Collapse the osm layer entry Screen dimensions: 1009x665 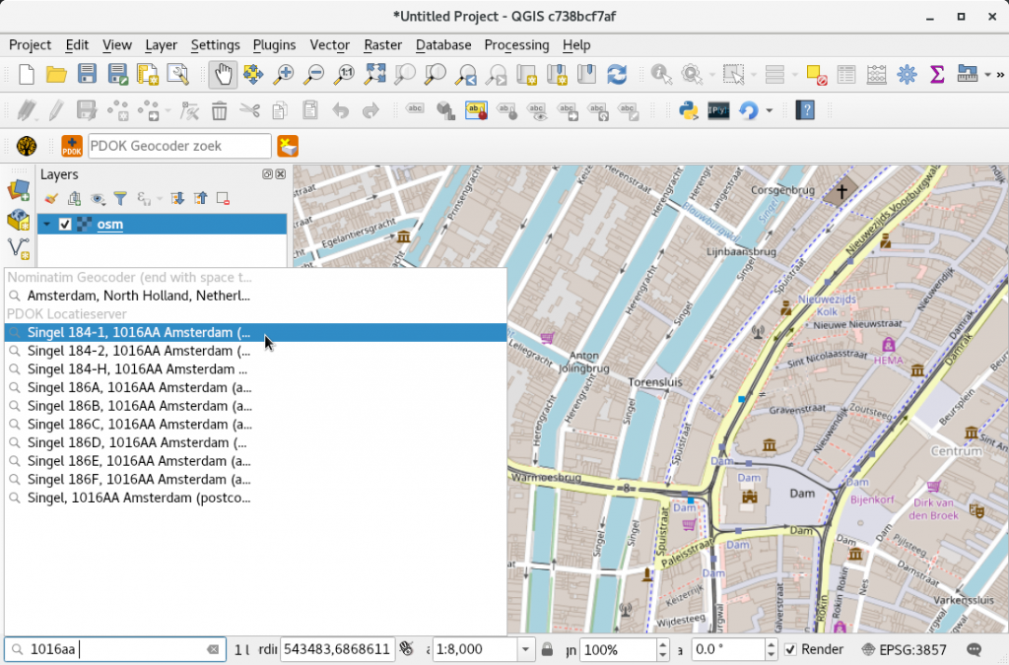[x=46, y=224]
